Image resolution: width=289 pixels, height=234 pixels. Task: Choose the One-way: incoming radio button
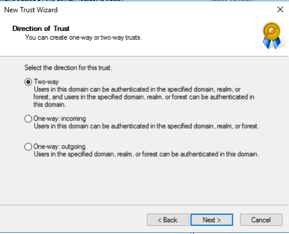coord(28,119)
